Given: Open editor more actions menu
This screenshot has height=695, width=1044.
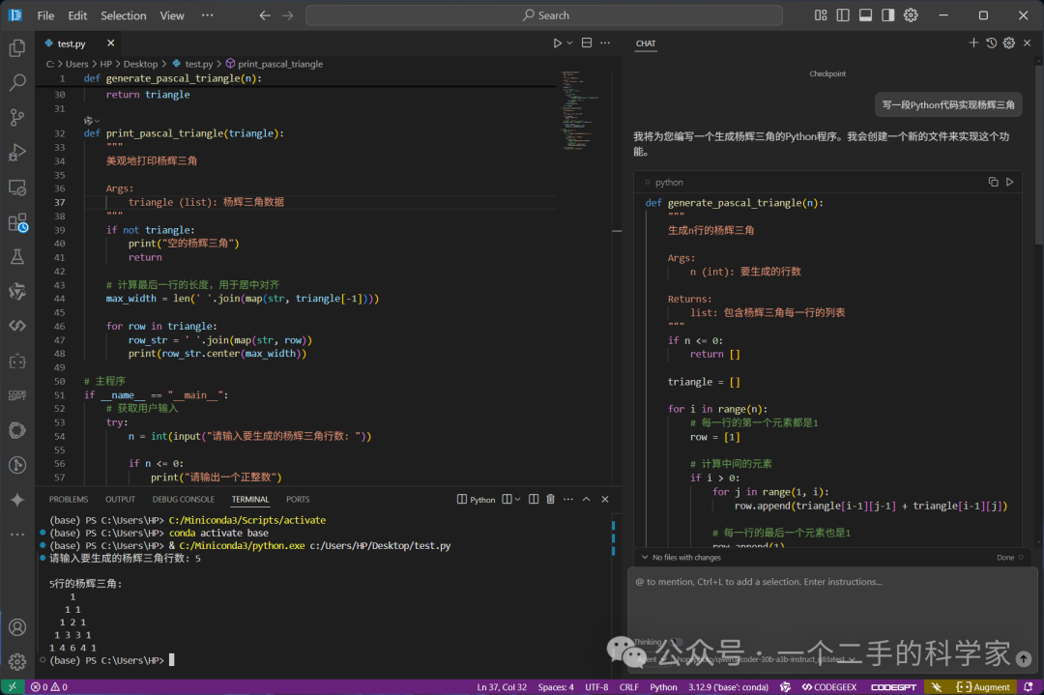Looking at the screenshot, I should click(x=604, y=43).
